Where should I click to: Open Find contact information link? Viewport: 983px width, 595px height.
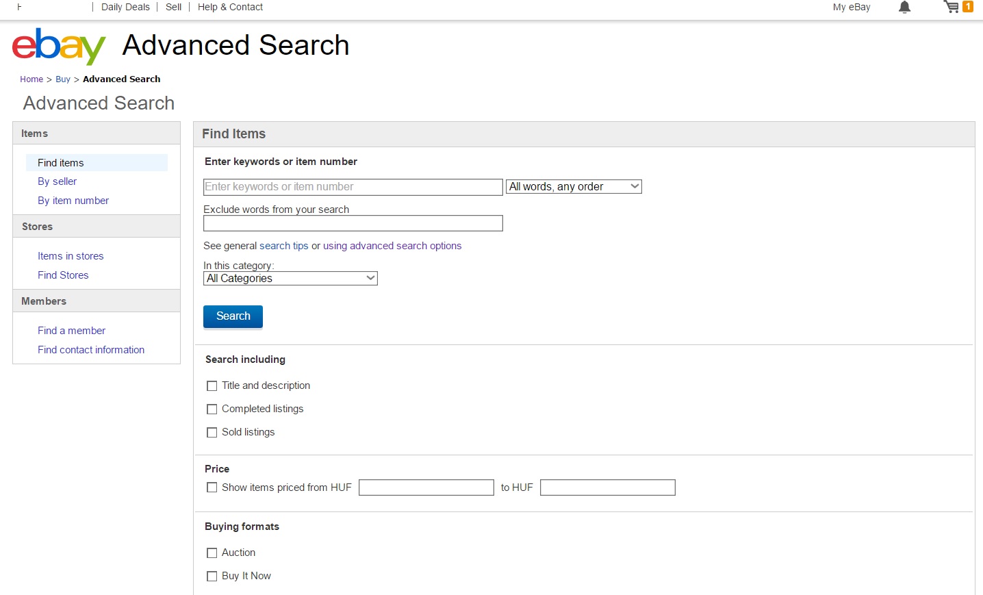91,350
